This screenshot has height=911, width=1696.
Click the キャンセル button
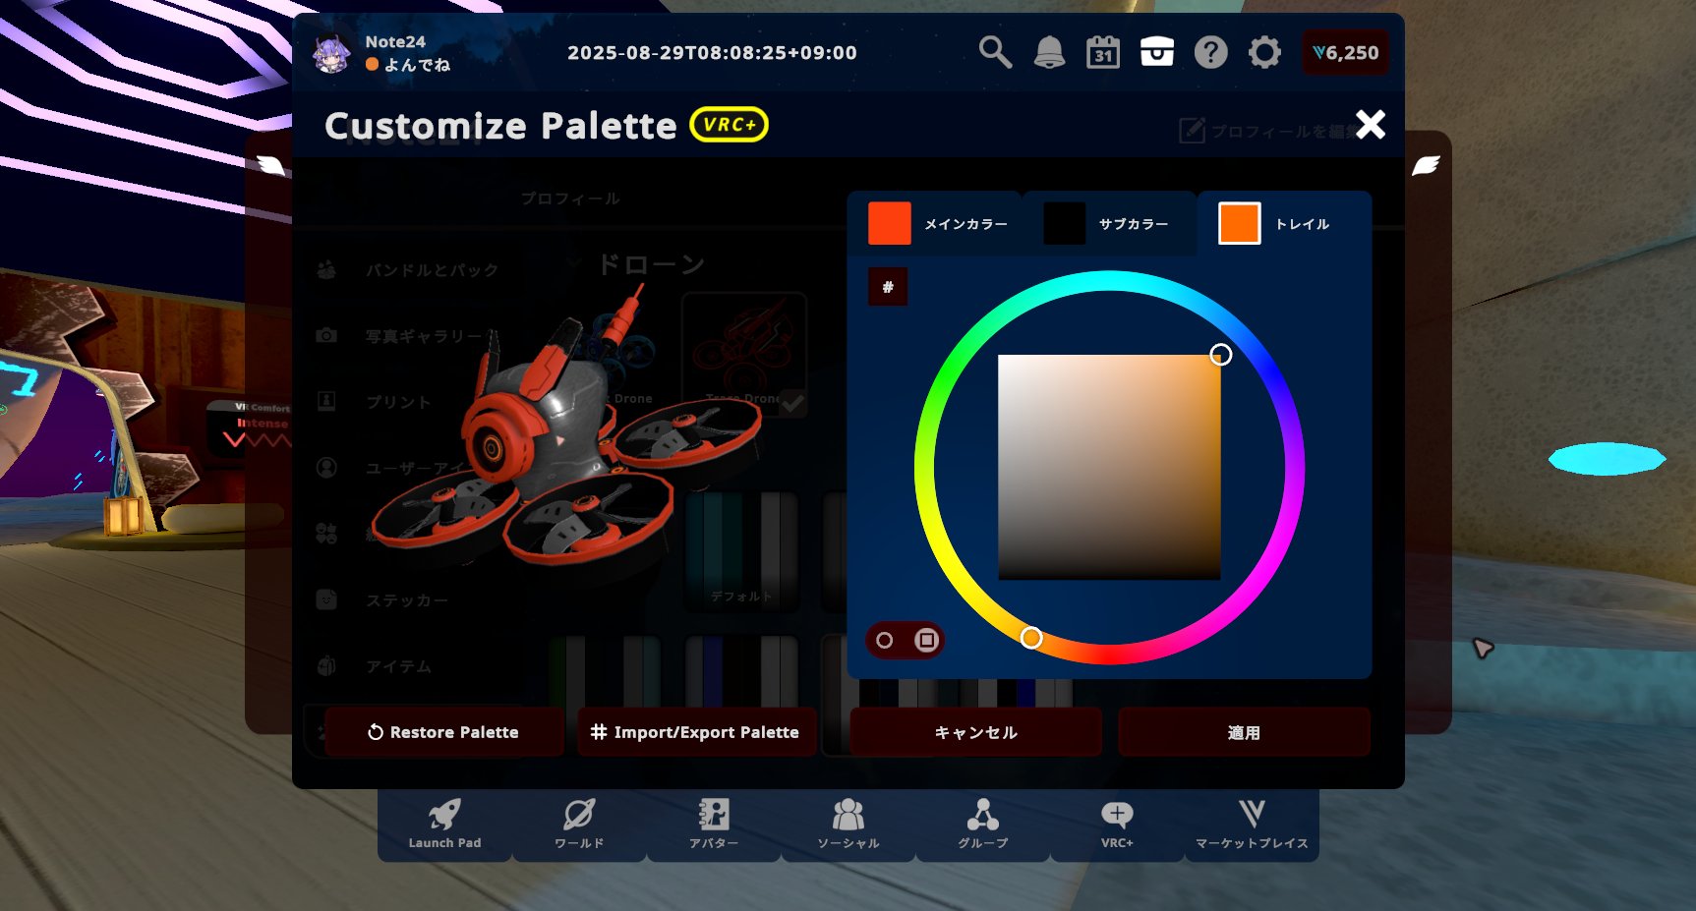click(x=975, y=732)
